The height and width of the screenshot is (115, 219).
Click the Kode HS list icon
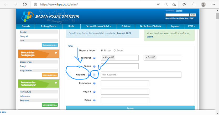point(94,75)
